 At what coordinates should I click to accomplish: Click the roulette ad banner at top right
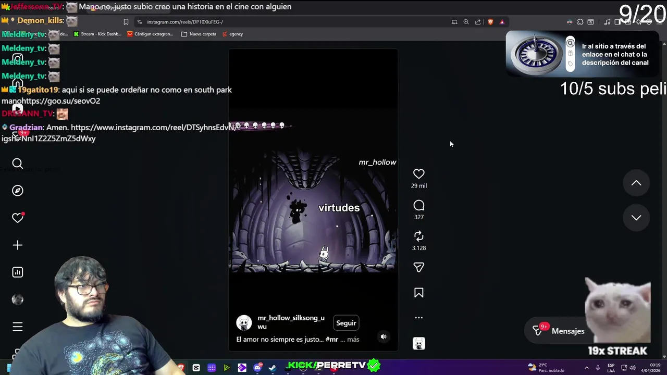click(582, 54)
